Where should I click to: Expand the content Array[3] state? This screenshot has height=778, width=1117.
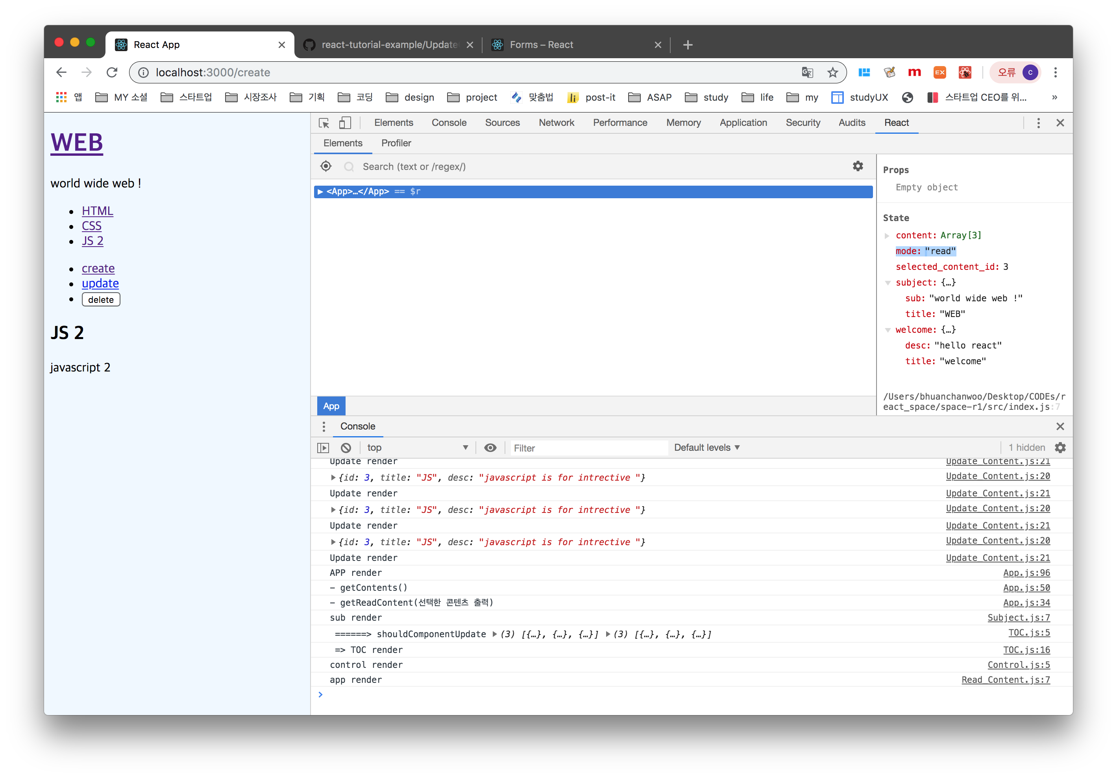[887, 235]
